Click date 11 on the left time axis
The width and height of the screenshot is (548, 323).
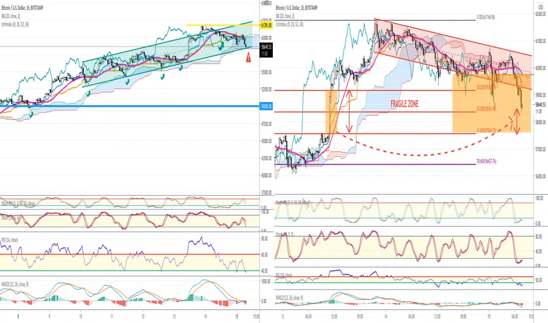(112, 317)
